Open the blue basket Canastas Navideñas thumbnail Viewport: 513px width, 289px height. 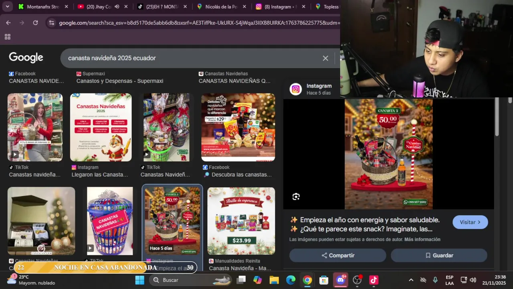110,221
